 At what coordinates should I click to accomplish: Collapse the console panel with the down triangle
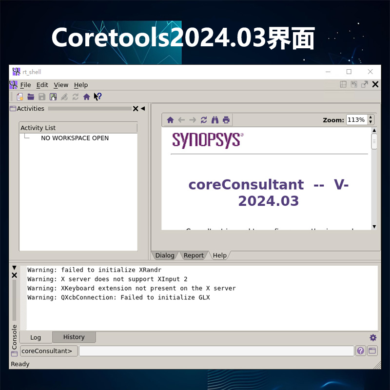tap(15, 267)
